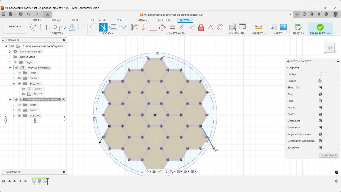
Task: Switch to the SOLID tab
Action: coord(37,20)
